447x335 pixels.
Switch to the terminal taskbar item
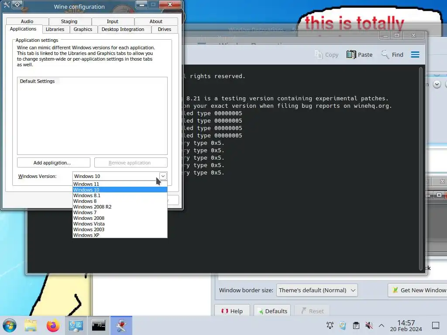(98, 325)
